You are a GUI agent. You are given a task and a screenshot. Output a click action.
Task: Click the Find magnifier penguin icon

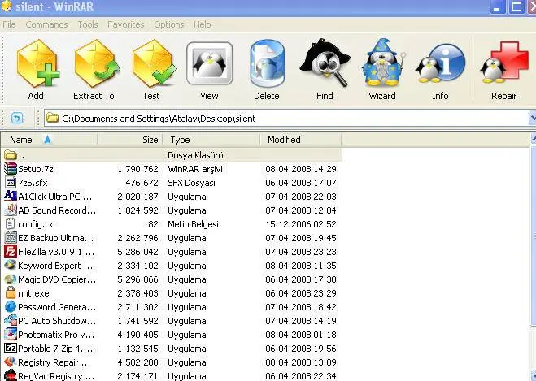(x=325, y=63)
